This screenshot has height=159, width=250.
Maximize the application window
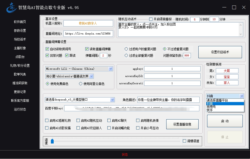[x=234, y=7]
